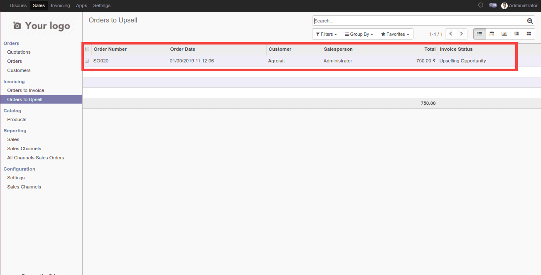
Task: Open the activities clock icon
Action: (481, 5)
